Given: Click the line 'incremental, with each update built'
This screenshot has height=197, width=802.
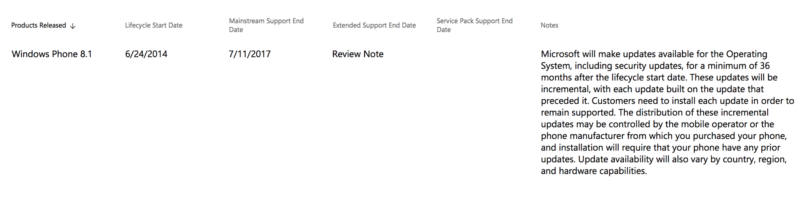Looking at the screenshot, I should [652, 89].
